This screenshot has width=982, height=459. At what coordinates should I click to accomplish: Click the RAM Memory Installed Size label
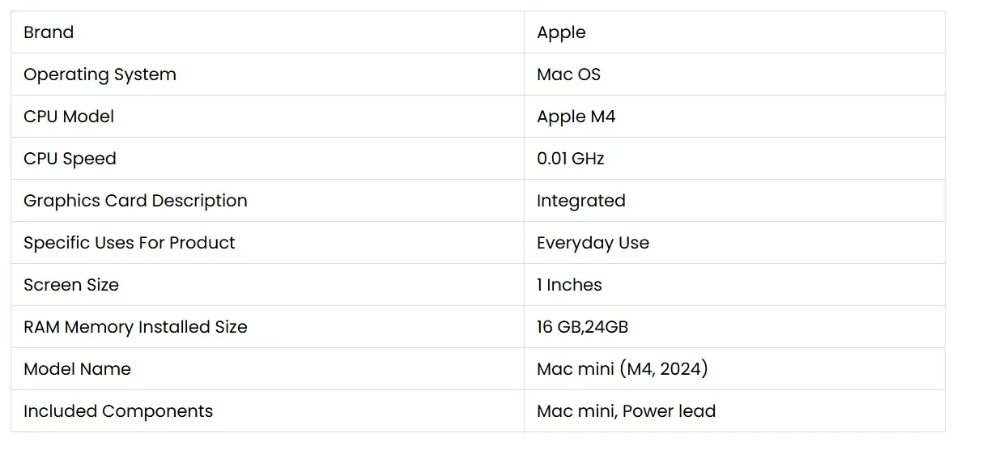pos(135,327)
